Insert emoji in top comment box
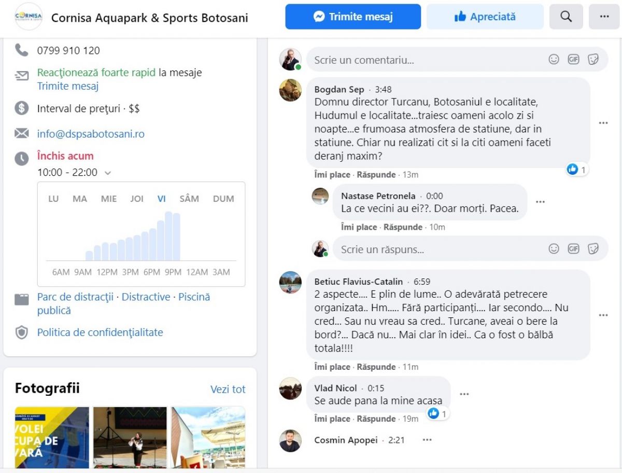Image resolution: width=622 pixels, height=473 pixels. 554,60
